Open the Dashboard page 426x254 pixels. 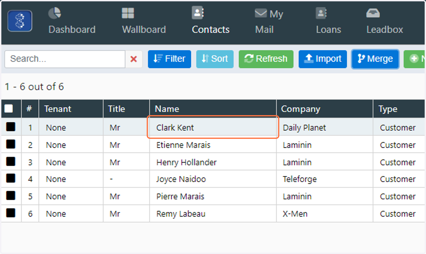(x=72, y=22)
